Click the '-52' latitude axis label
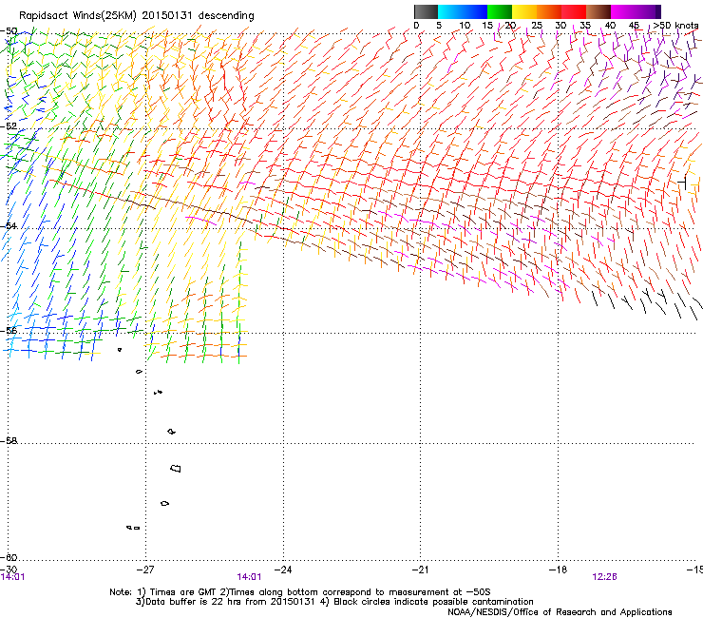This screenshot has height=618, width=703. (9, 126)
